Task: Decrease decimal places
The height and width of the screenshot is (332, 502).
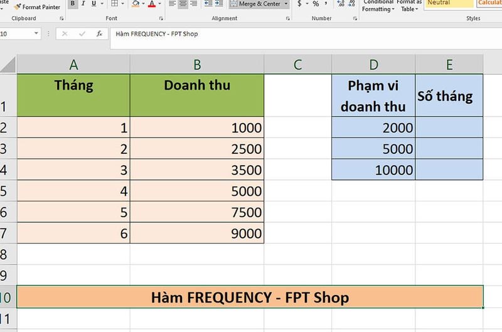Action: (351, 4)
